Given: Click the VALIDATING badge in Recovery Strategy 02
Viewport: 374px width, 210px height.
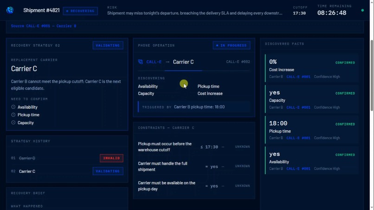Looking at the screenshot, I should [108, 45].
